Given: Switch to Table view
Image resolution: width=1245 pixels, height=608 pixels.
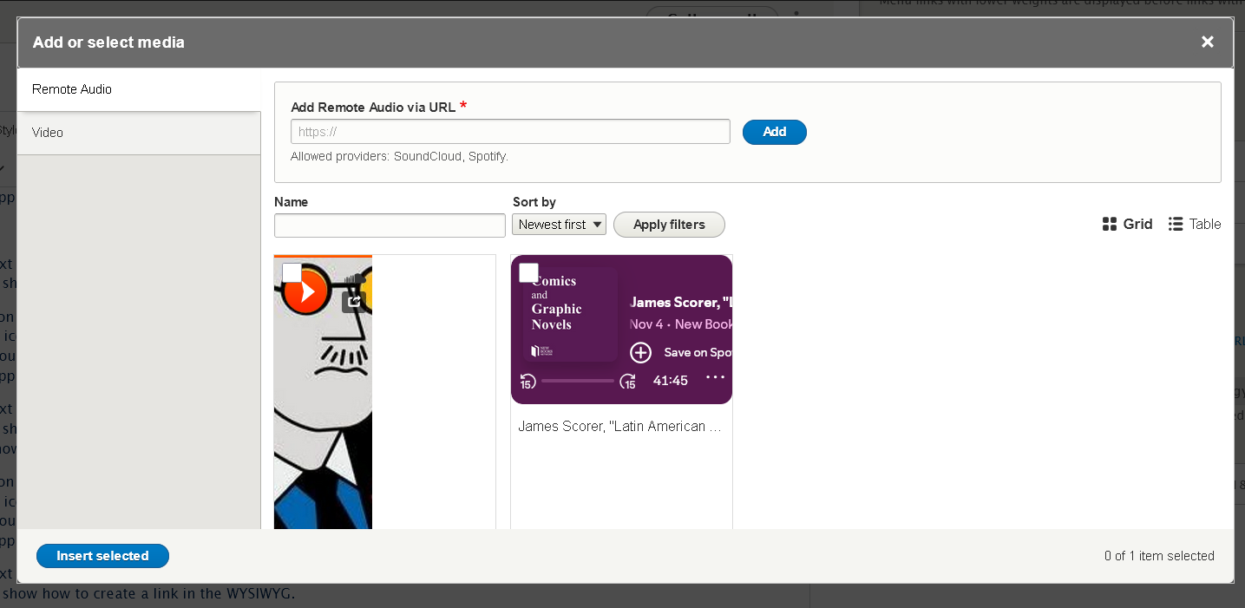Looking at the screenshot, I should pyautogui.click(x=1195, y=224).
